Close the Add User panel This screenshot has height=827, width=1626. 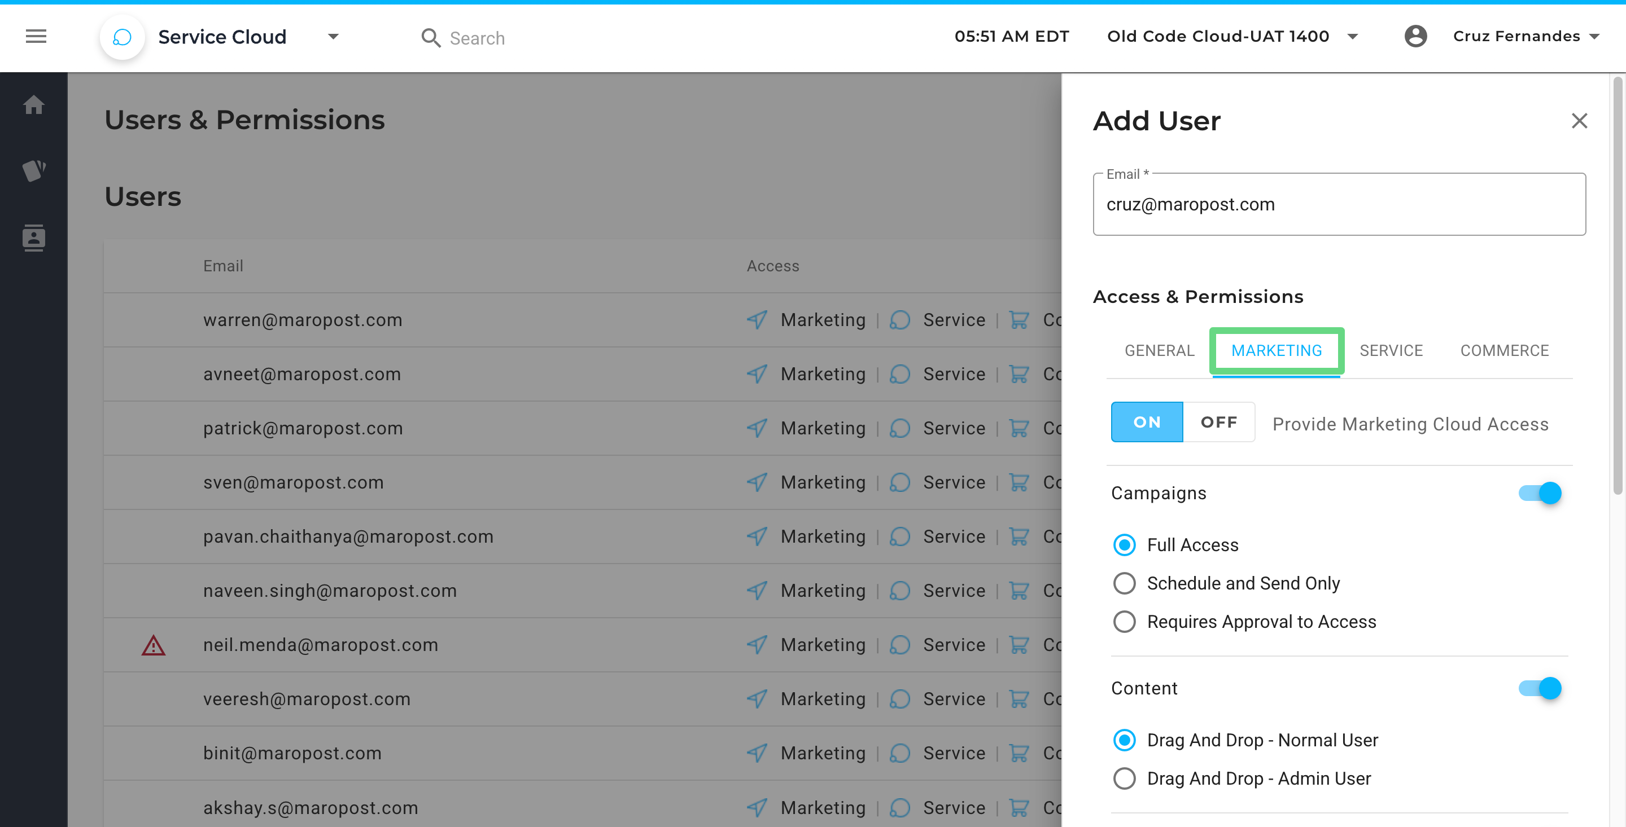1579,121
